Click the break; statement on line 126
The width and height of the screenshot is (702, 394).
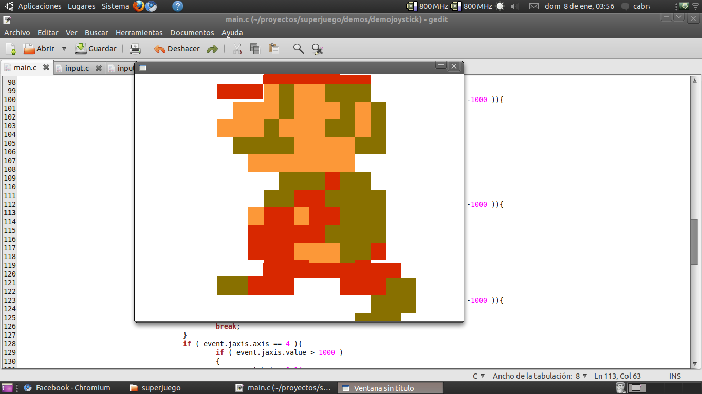pos(228,326)
